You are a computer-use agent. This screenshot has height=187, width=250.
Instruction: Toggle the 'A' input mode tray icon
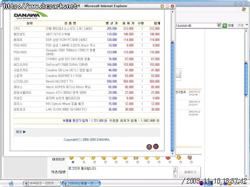206,184
